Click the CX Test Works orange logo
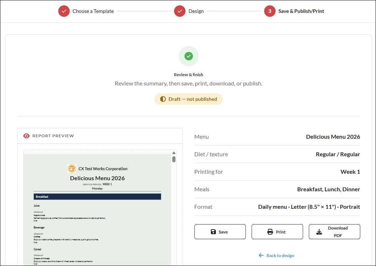 pyautogui.click(x=72, y=168)
